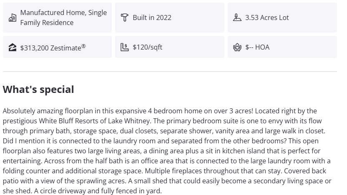Click the price per sqft icon

coord(124,47)
